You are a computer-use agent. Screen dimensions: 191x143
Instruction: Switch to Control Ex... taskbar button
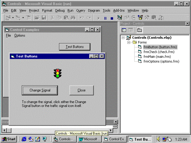(115, 139)
